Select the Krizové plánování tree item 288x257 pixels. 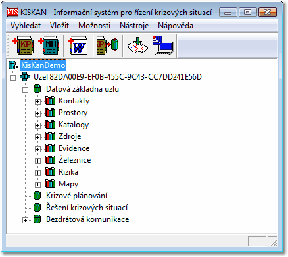click(x=76, y=196)
